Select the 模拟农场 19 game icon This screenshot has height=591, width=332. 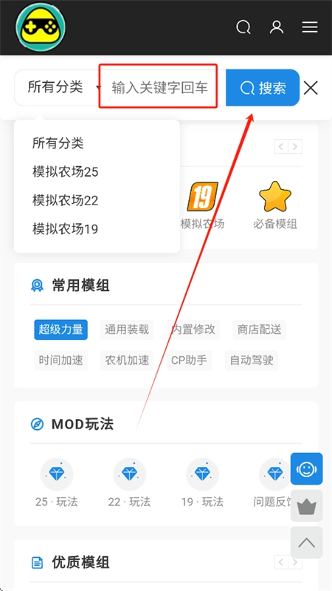coord(202,197)
